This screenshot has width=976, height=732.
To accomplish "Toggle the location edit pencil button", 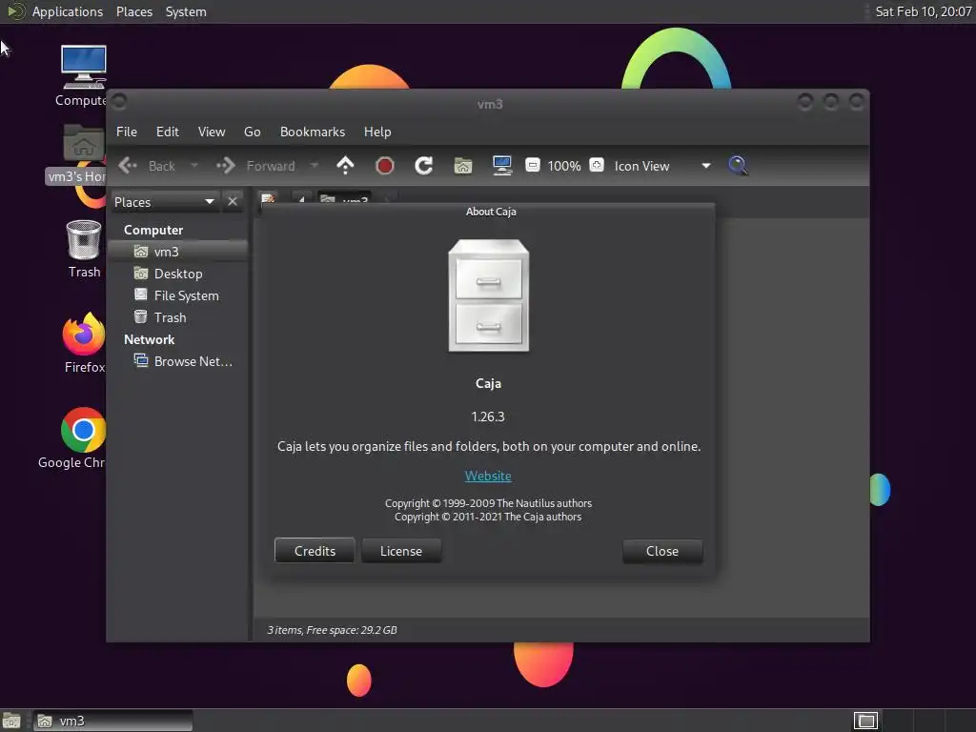I will (268, 198).
